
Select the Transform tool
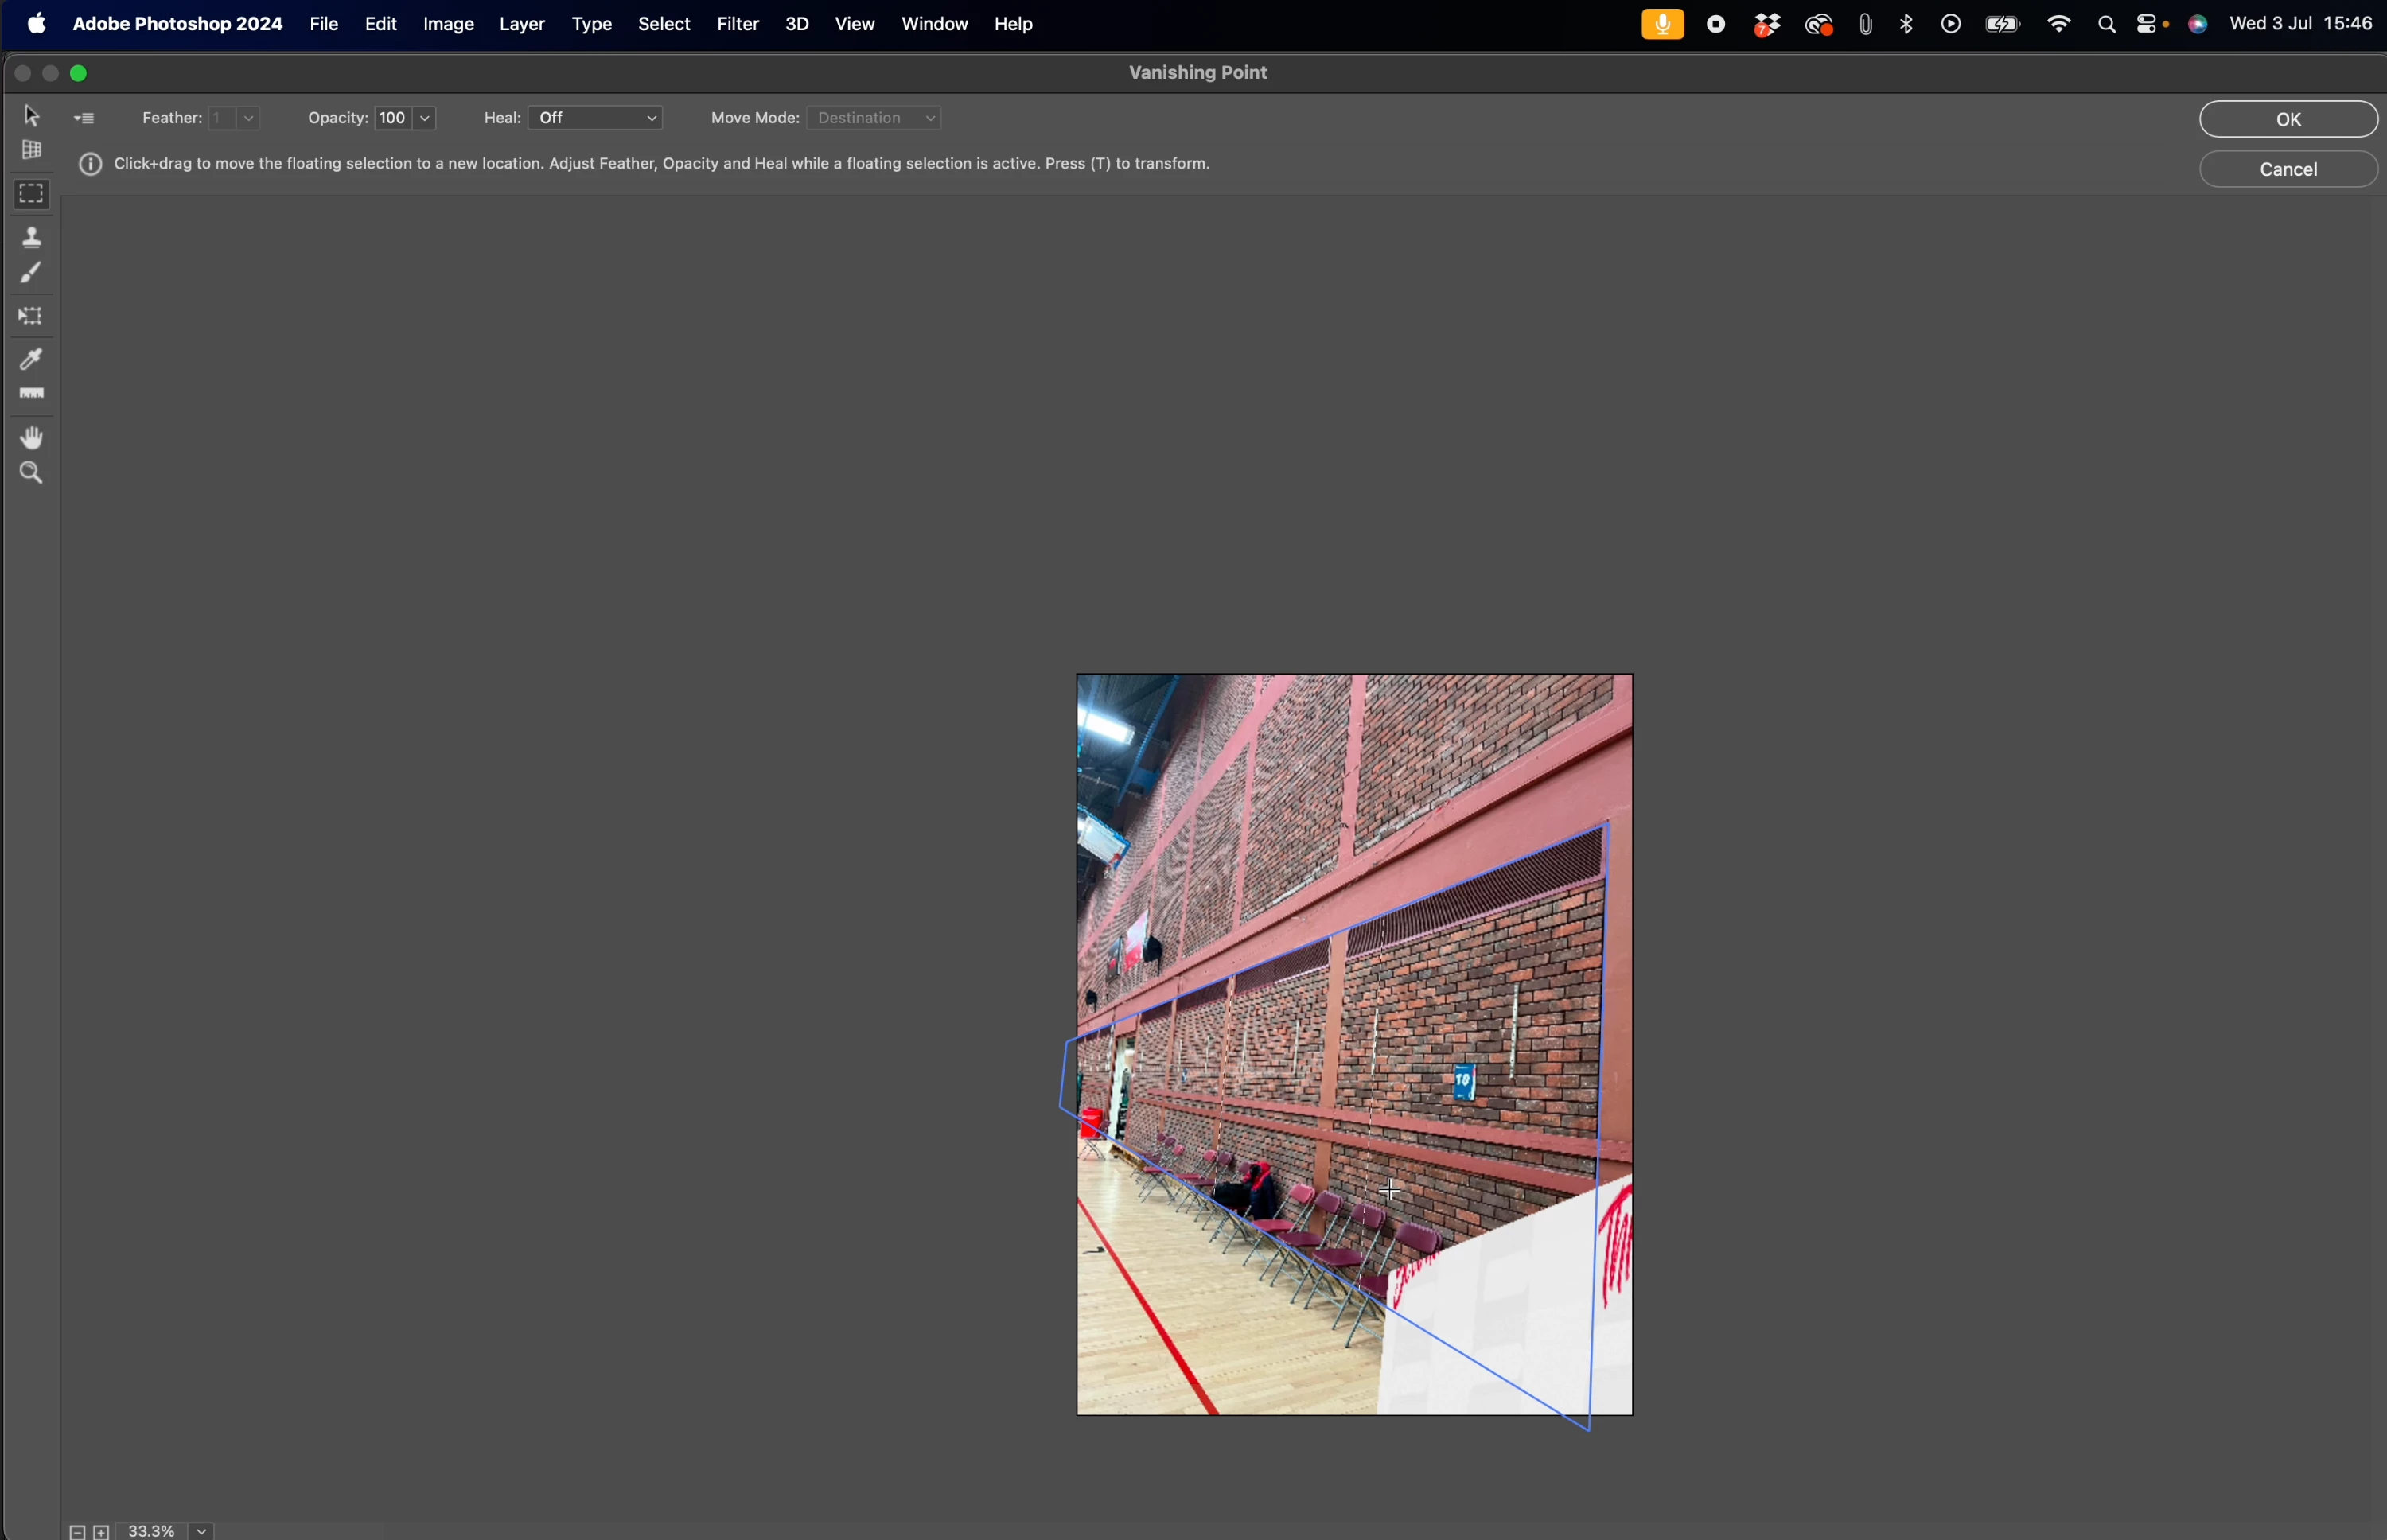pos(32,316)
